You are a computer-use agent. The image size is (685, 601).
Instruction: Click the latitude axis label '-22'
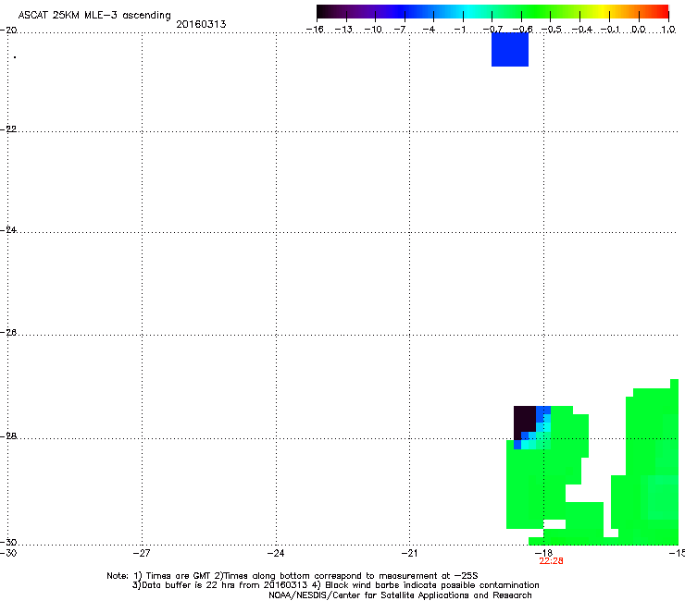point(8,129)
